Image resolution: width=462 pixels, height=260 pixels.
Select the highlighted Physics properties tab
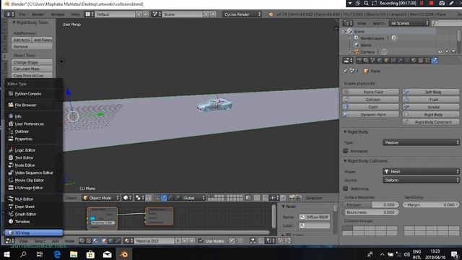coord(435,61)
